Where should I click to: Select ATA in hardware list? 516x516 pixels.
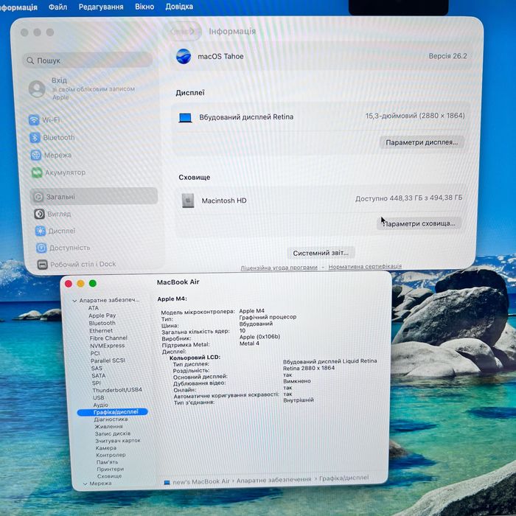click(x=94, y=308)
